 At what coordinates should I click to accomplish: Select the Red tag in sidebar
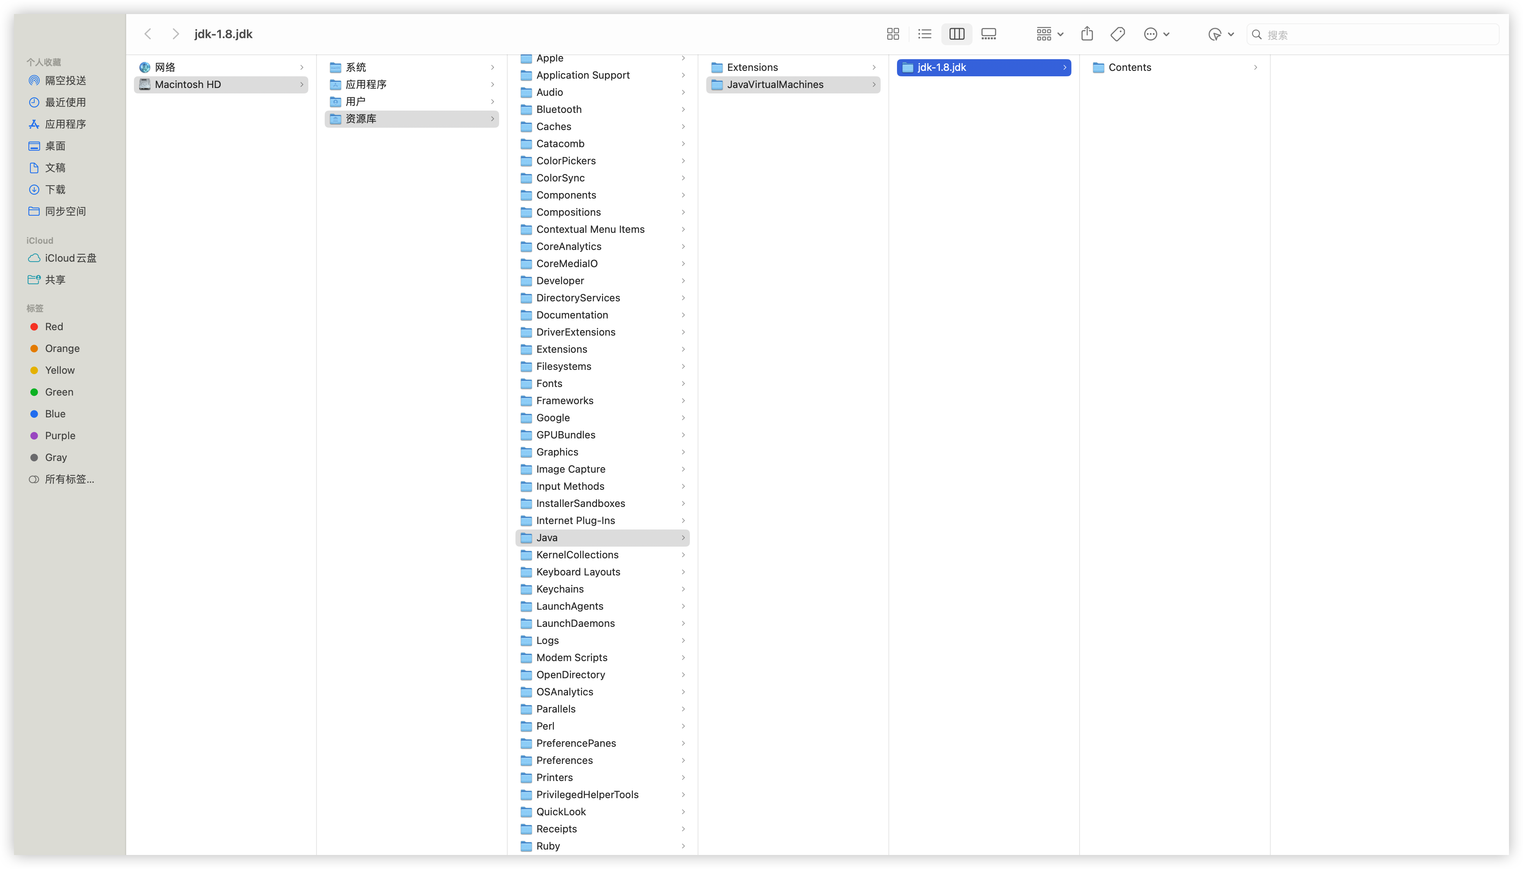[x=54, y=327]
